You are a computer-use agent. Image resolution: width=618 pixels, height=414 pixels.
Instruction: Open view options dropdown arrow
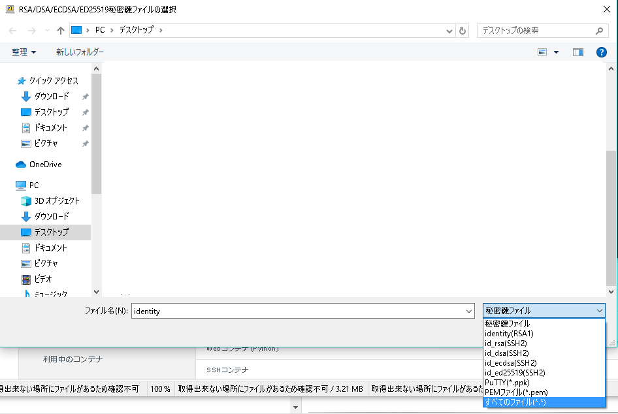556,52
